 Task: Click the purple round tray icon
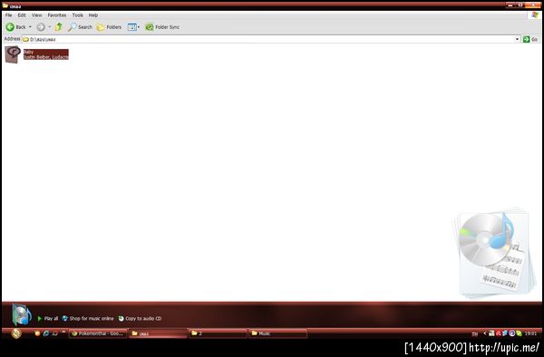point(511,333)
